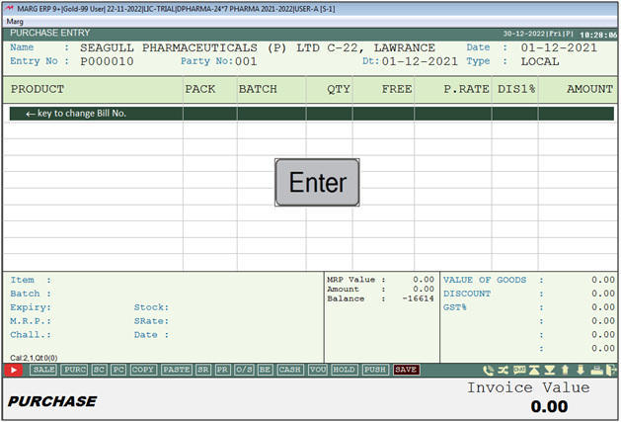
Task: Click the shuffle arrows icon
Action: pos(503,370)
